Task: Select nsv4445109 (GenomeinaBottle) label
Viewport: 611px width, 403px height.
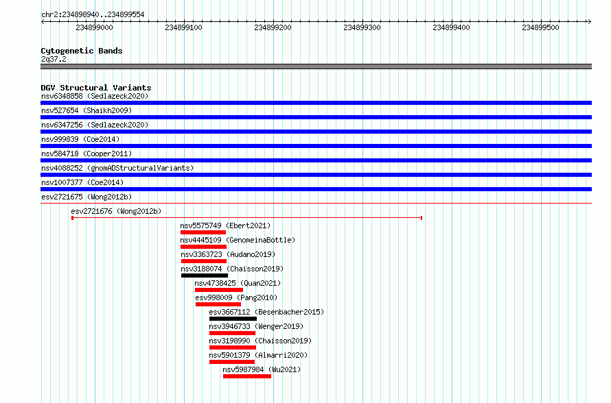Action: [x=238, y=240]
